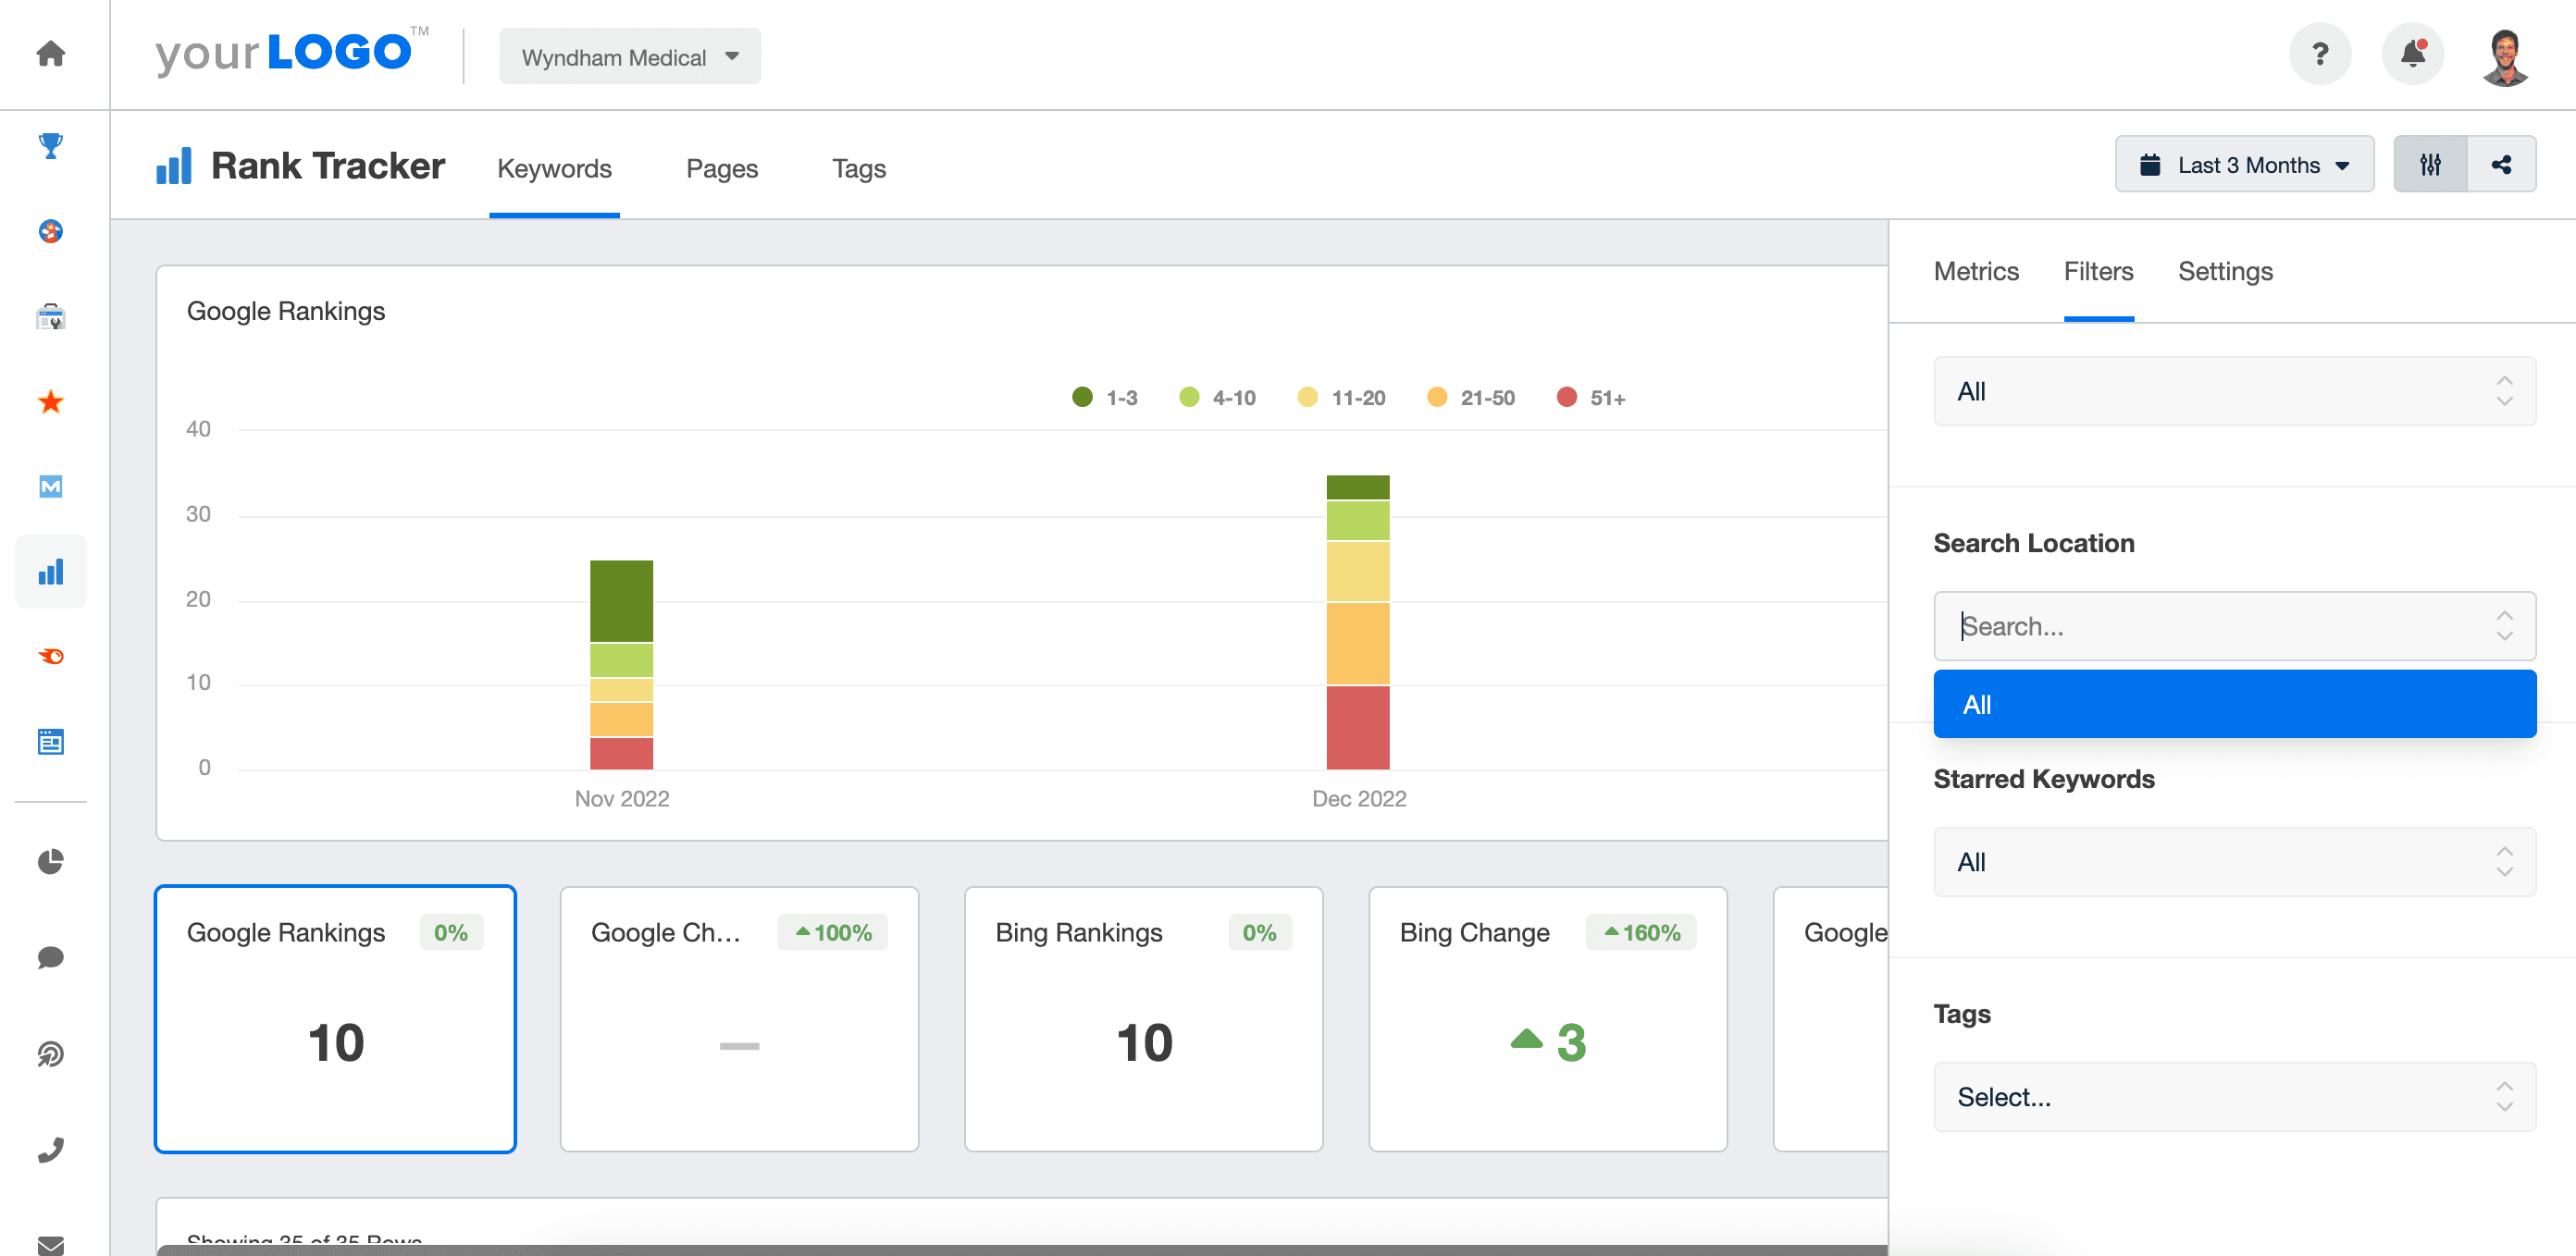Open the Last 3 Months date dropdown
Screen dimensions: 2576x1256
[x=2243, y=165]
